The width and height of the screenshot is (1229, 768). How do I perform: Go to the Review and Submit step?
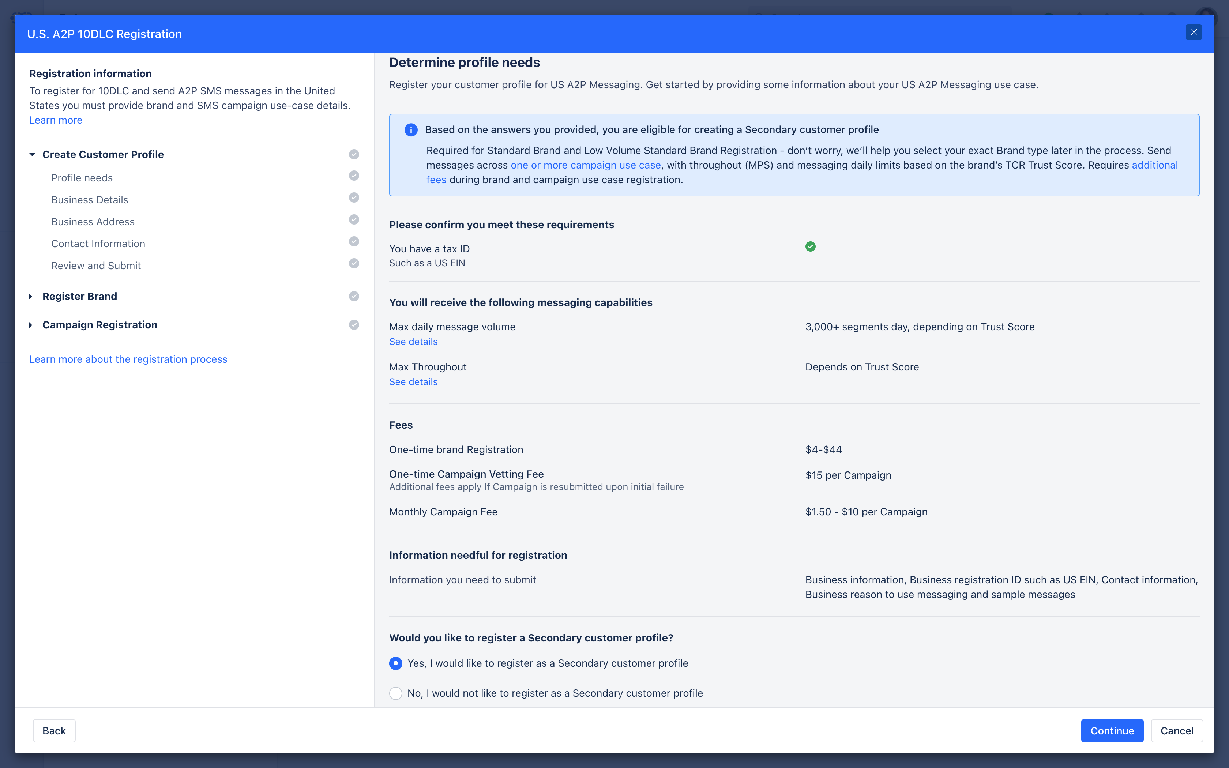(96, 266)
